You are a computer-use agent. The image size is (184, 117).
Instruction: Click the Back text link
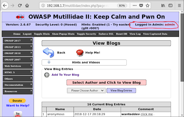[x=61, y=53]
